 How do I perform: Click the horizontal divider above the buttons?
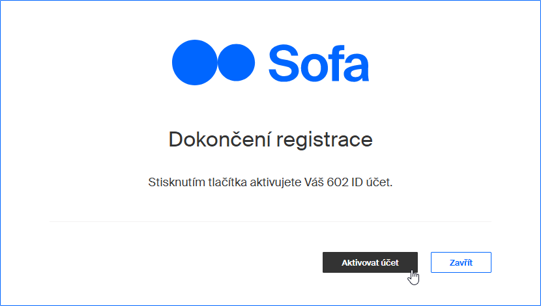(270, 221)
